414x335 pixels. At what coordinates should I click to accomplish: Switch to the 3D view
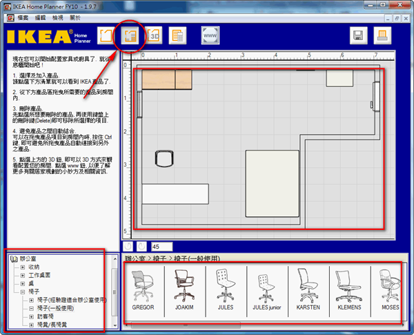coord(154,35)
